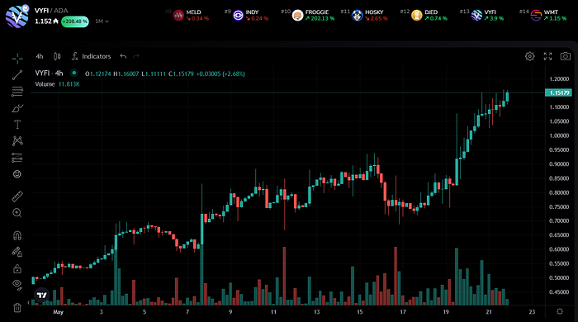
Task: Open the chart patterns tool
Action: (x=17, y=140)
